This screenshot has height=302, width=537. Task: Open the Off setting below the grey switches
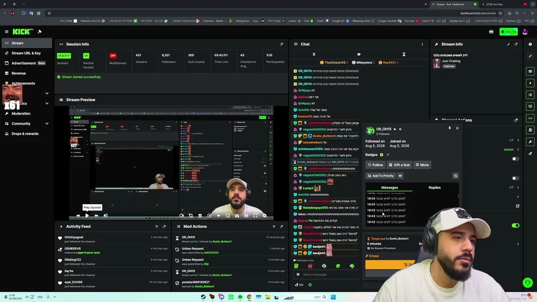514,187
